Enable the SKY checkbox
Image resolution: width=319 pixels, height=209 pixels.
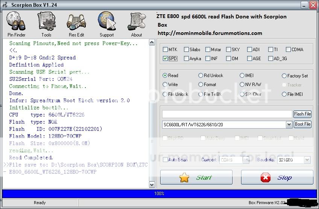click(x=228, y=49)
